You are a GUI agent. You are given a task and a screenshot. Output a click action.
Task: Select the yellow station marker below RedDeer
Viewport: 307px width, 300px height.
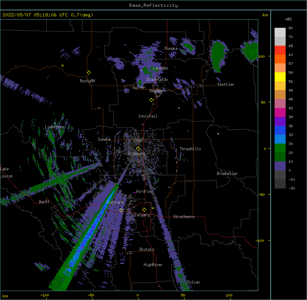pyautogui.click(x=152, y=100)
